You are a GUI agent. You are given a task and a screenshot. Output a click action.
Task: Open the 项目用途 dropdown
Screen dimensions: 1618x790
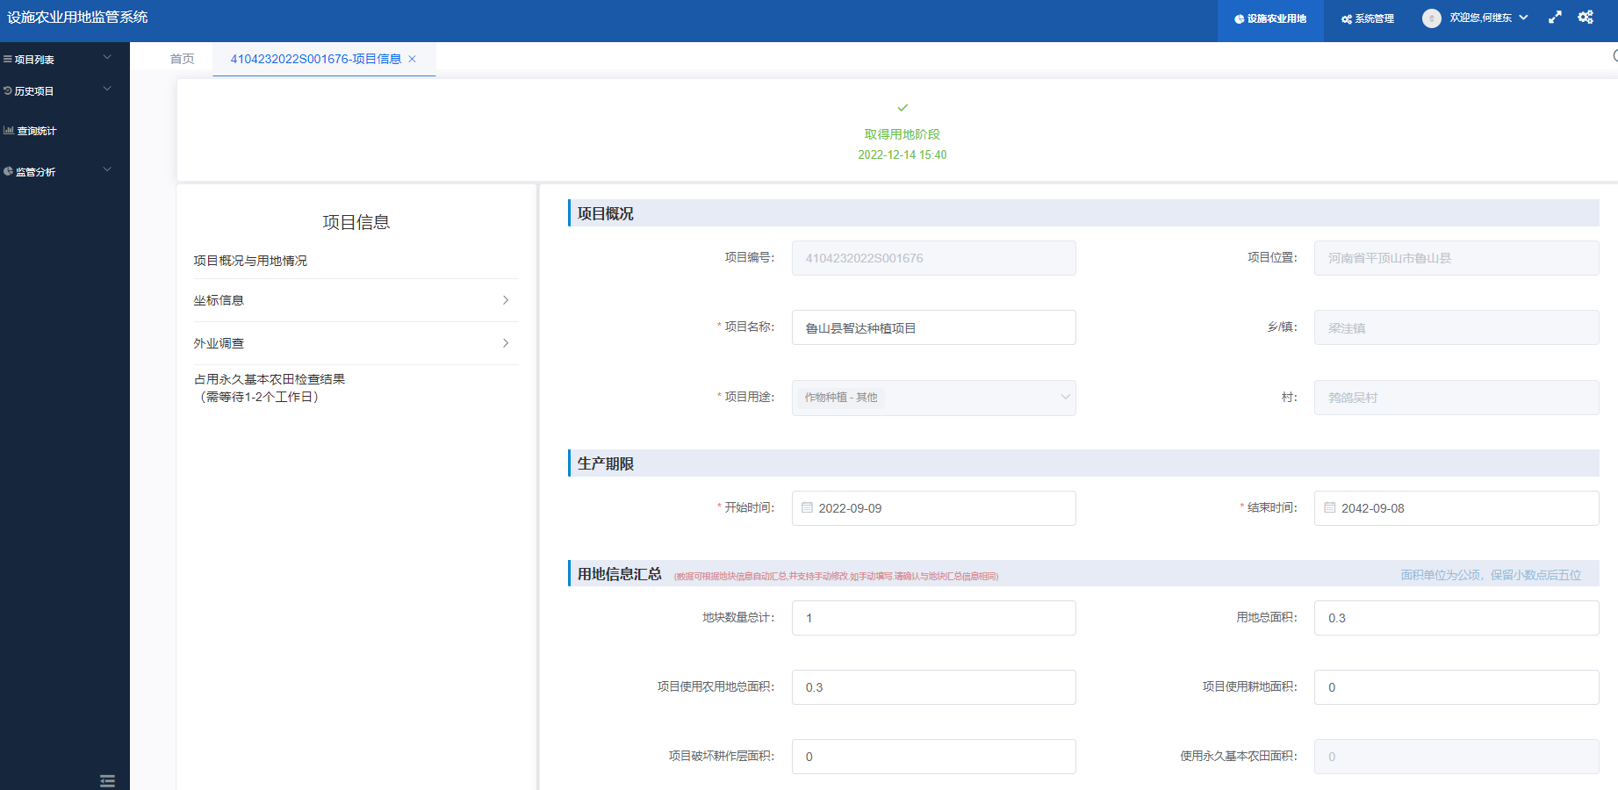tap(933, 398)
